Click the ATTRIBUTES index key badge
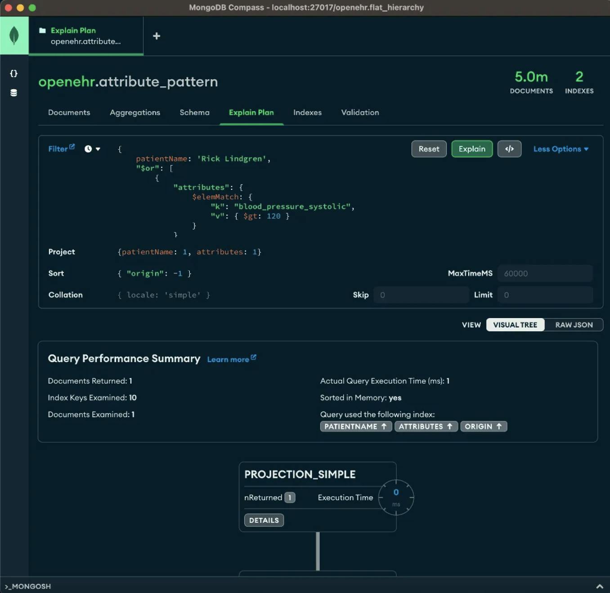 point(426,427)
